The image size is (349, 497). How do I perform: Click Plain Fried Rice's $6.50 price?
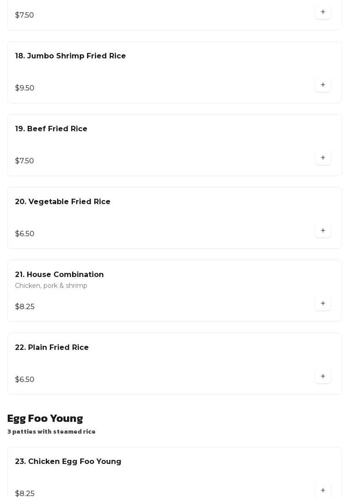pos(24,380)
